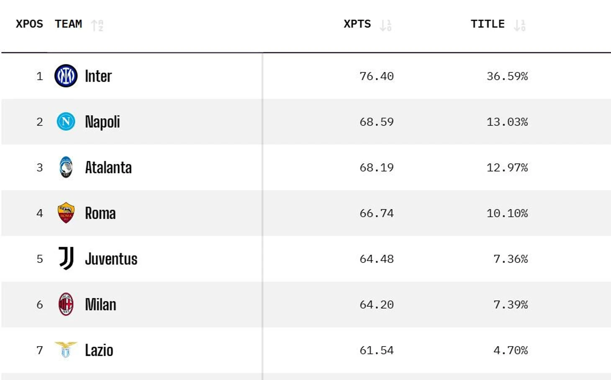Click the Lazio eagle crest
The image size is (611, 380).
pyautogui.click(x=66, y=350)
